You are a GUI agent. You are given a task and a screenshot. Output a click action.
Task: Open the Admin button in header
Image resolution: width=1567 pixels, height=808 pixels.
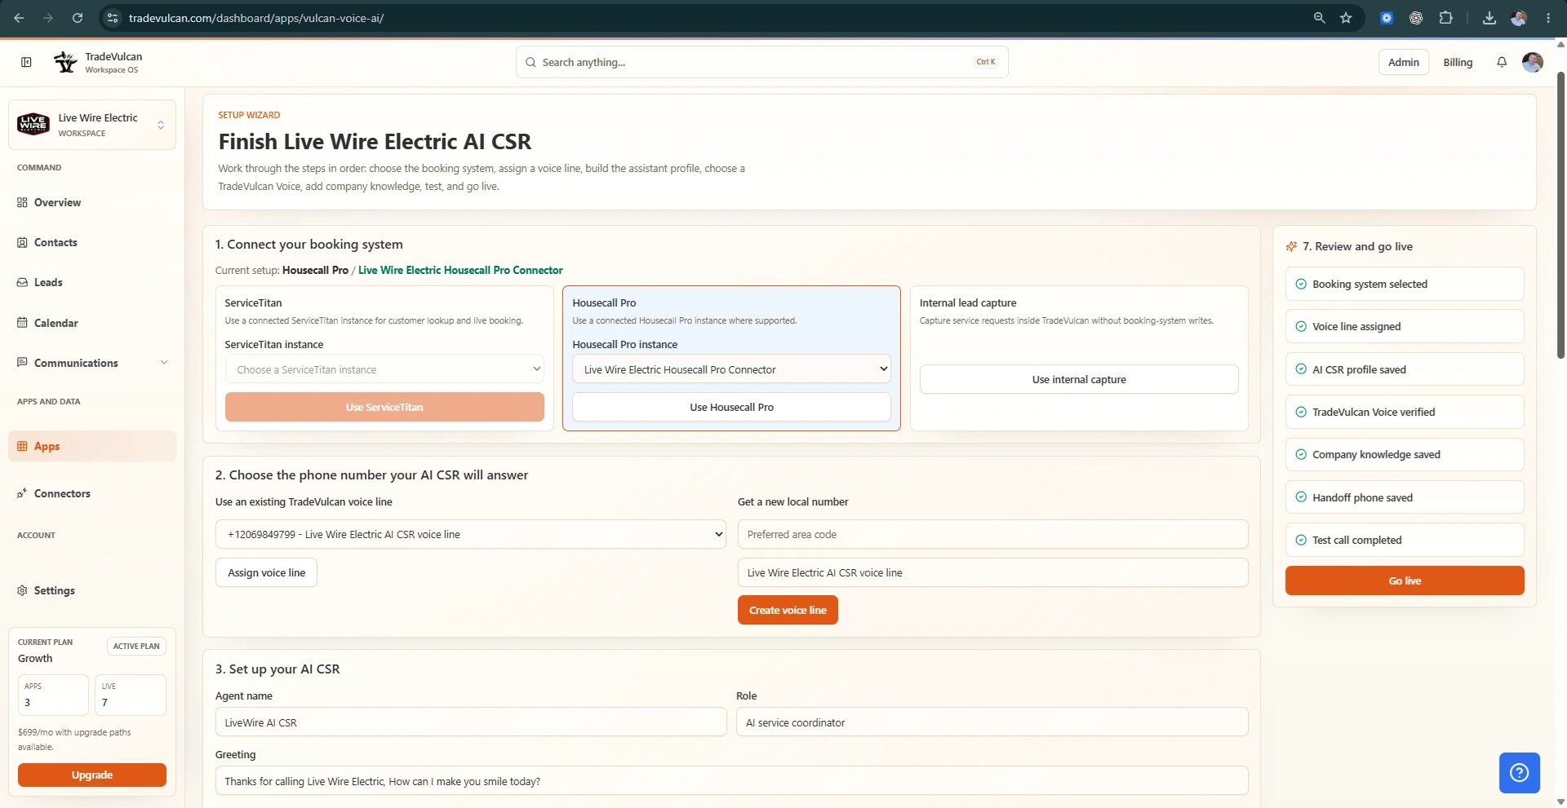(1404, 62)
